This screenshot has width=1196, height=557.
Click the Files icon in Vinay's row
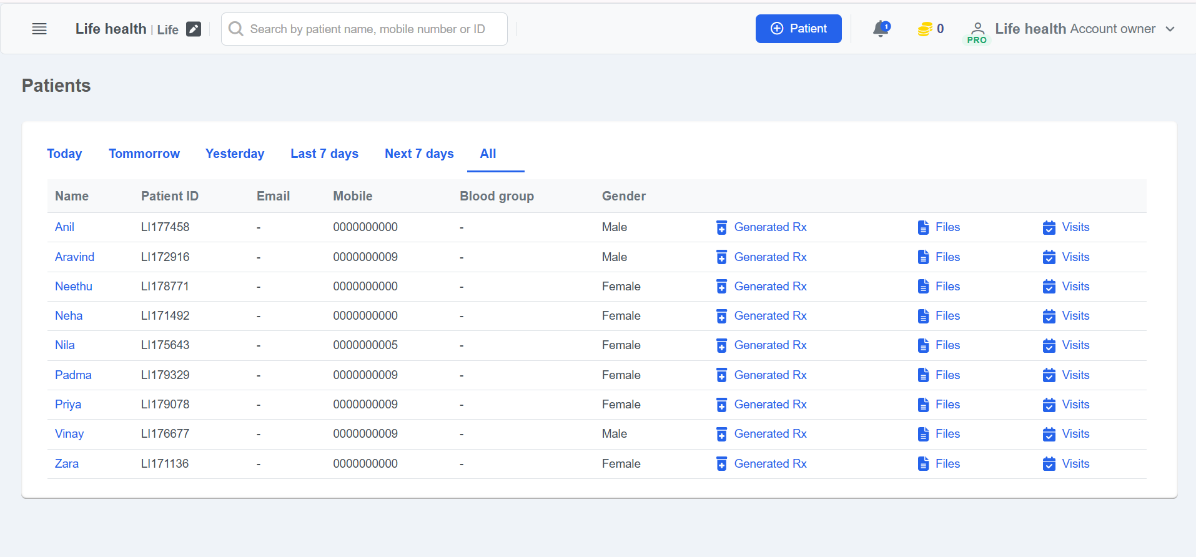tap(923, 434)
